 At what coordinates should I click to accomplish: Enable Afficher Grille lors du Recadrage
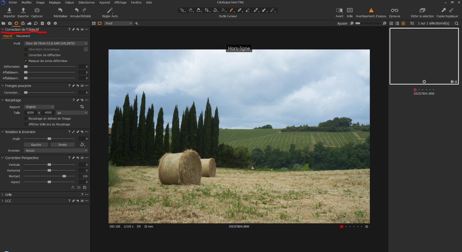click(26, 124)
